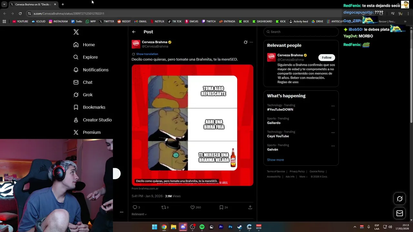The width and height of the screenshot is (413, 232).
Task: Open Photoshop from taskbar
Action: coord(230,227)
